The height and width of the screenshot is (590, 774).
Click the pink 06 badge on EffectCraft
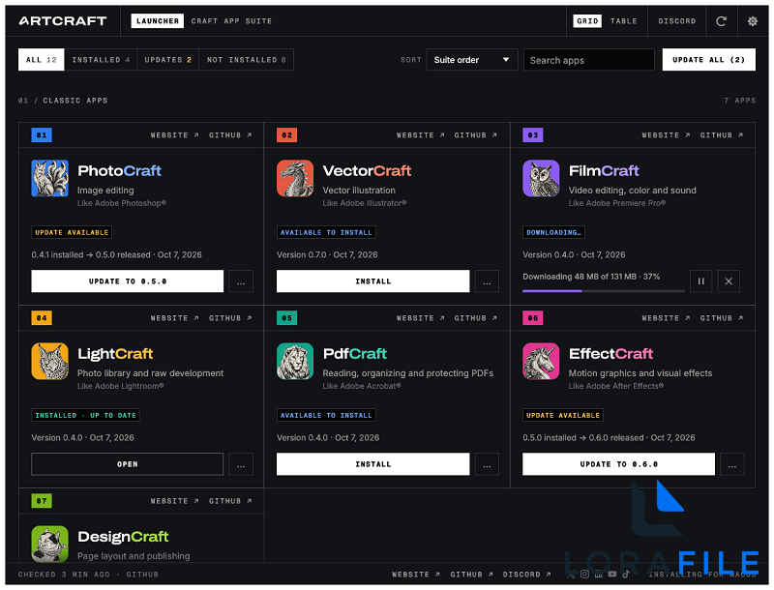coord(533,318)
